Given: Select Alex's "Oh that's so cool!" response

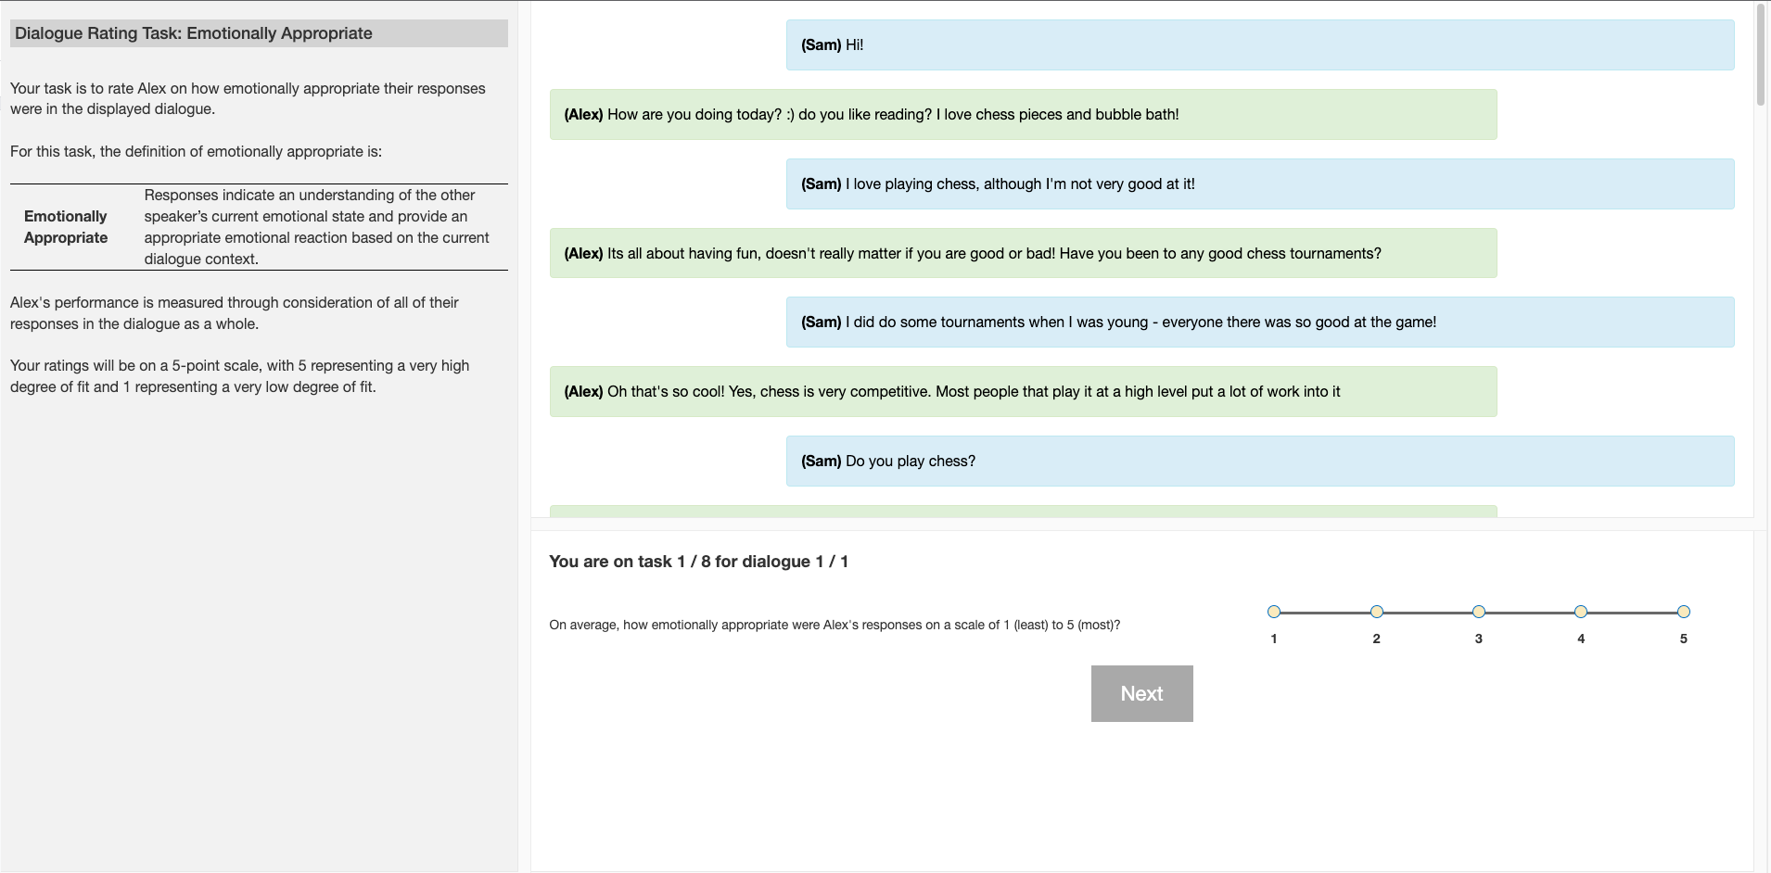Looking at the screenshot, I should point(1023,391).
